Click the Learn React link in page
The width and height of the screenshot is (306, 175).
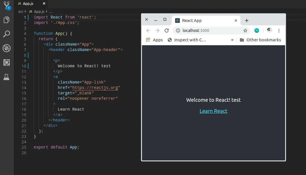[x=213, y=111]
